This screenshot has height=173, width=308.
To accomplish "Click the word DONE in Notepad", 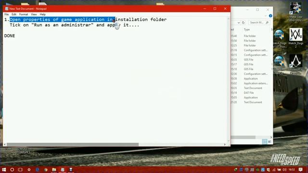I will coord(10,36).
